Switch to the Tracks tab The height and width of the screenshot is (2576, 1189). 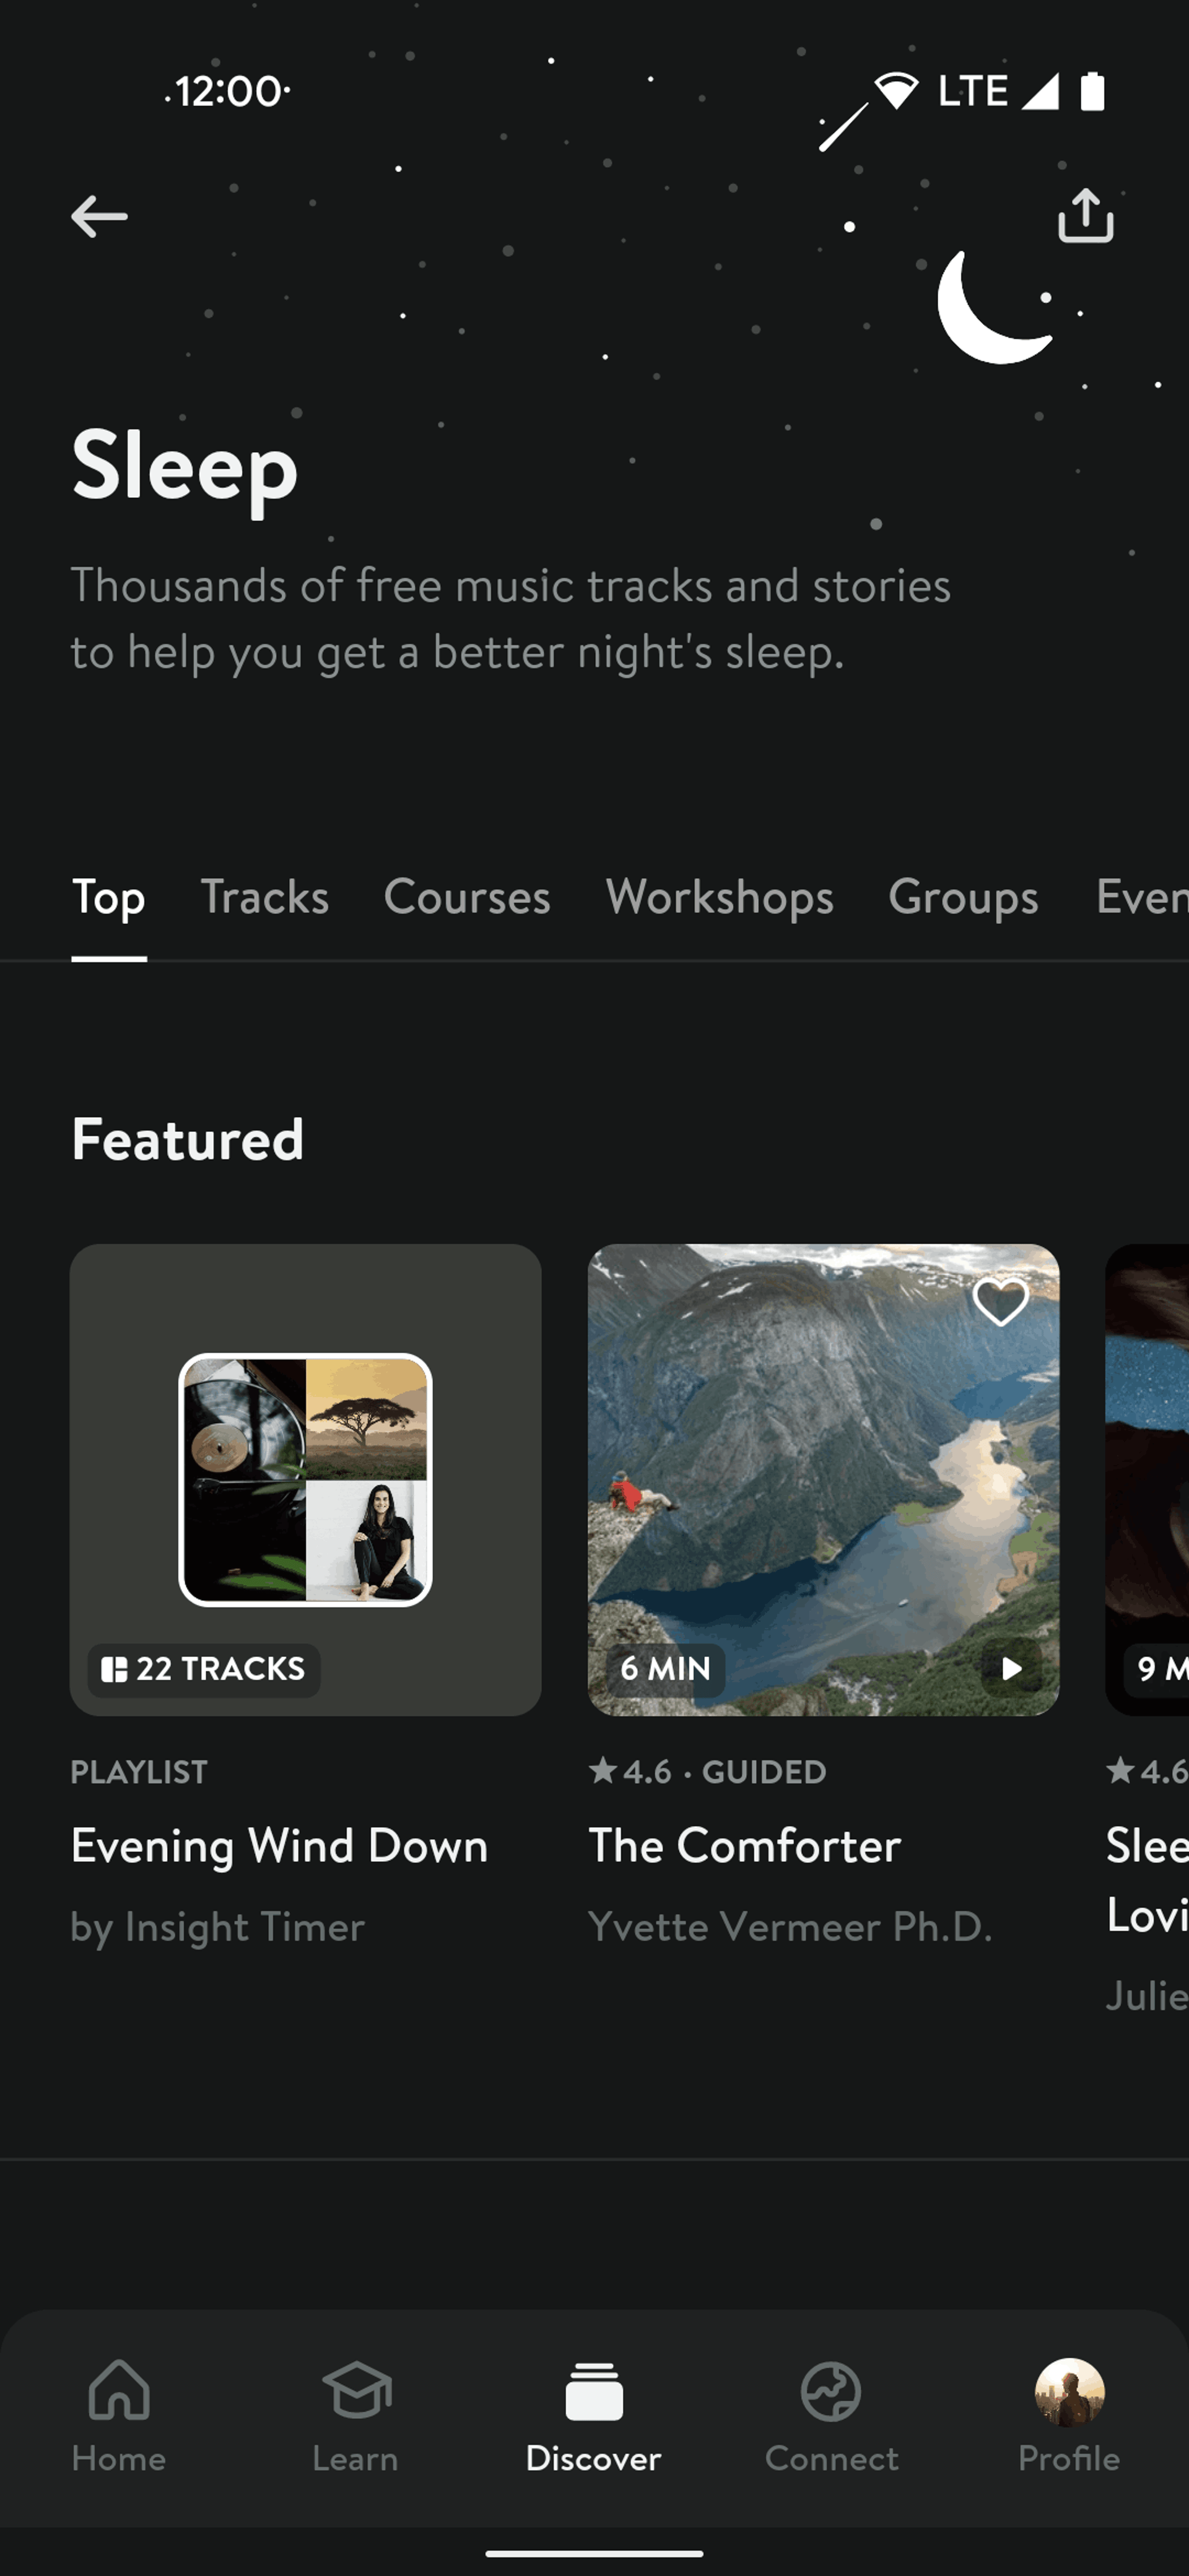point(265,897)
